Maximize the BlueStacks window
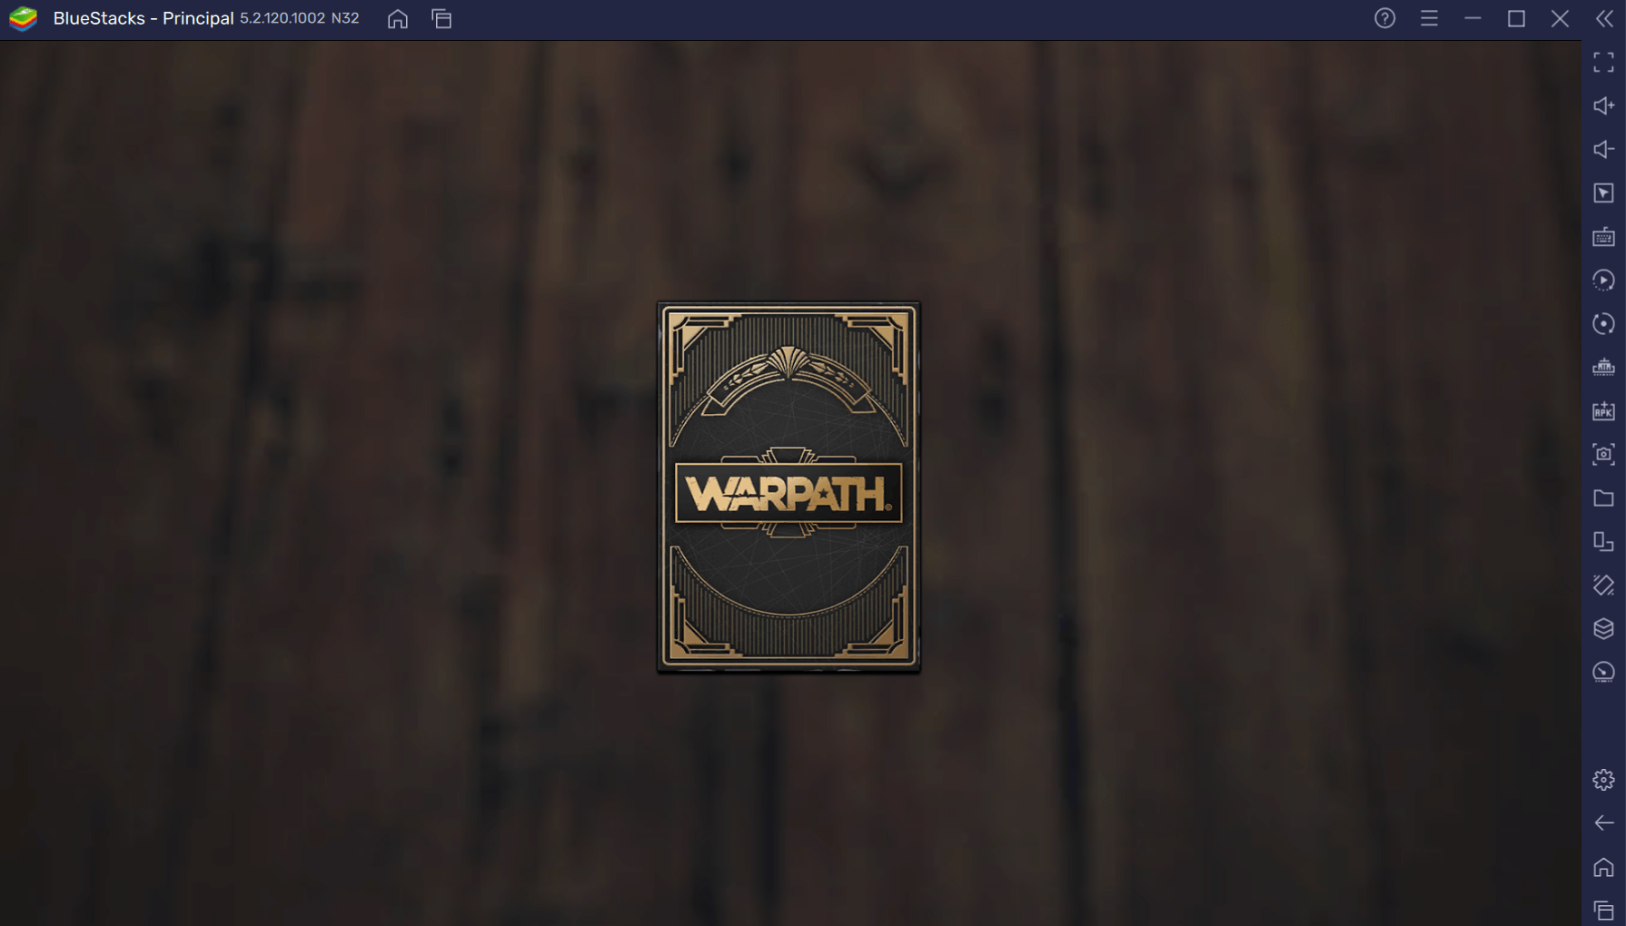 (x=1516, y=18)
